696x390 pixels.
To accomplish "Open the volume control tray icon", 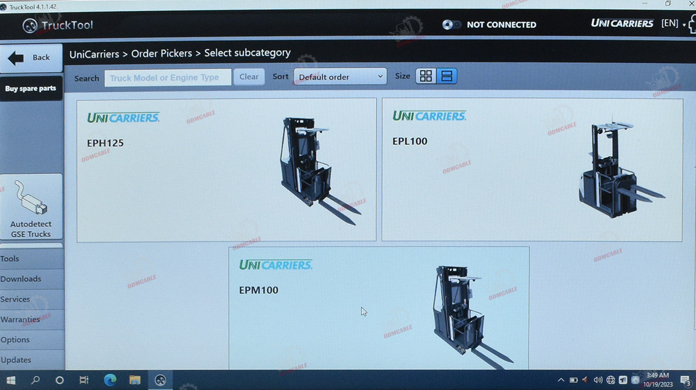I will tap(598, 380).
